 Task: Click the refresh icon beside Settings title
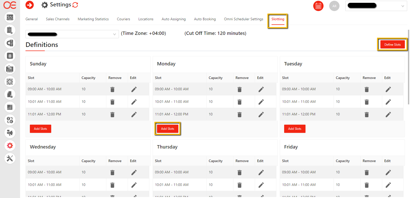tap(75, 5)
